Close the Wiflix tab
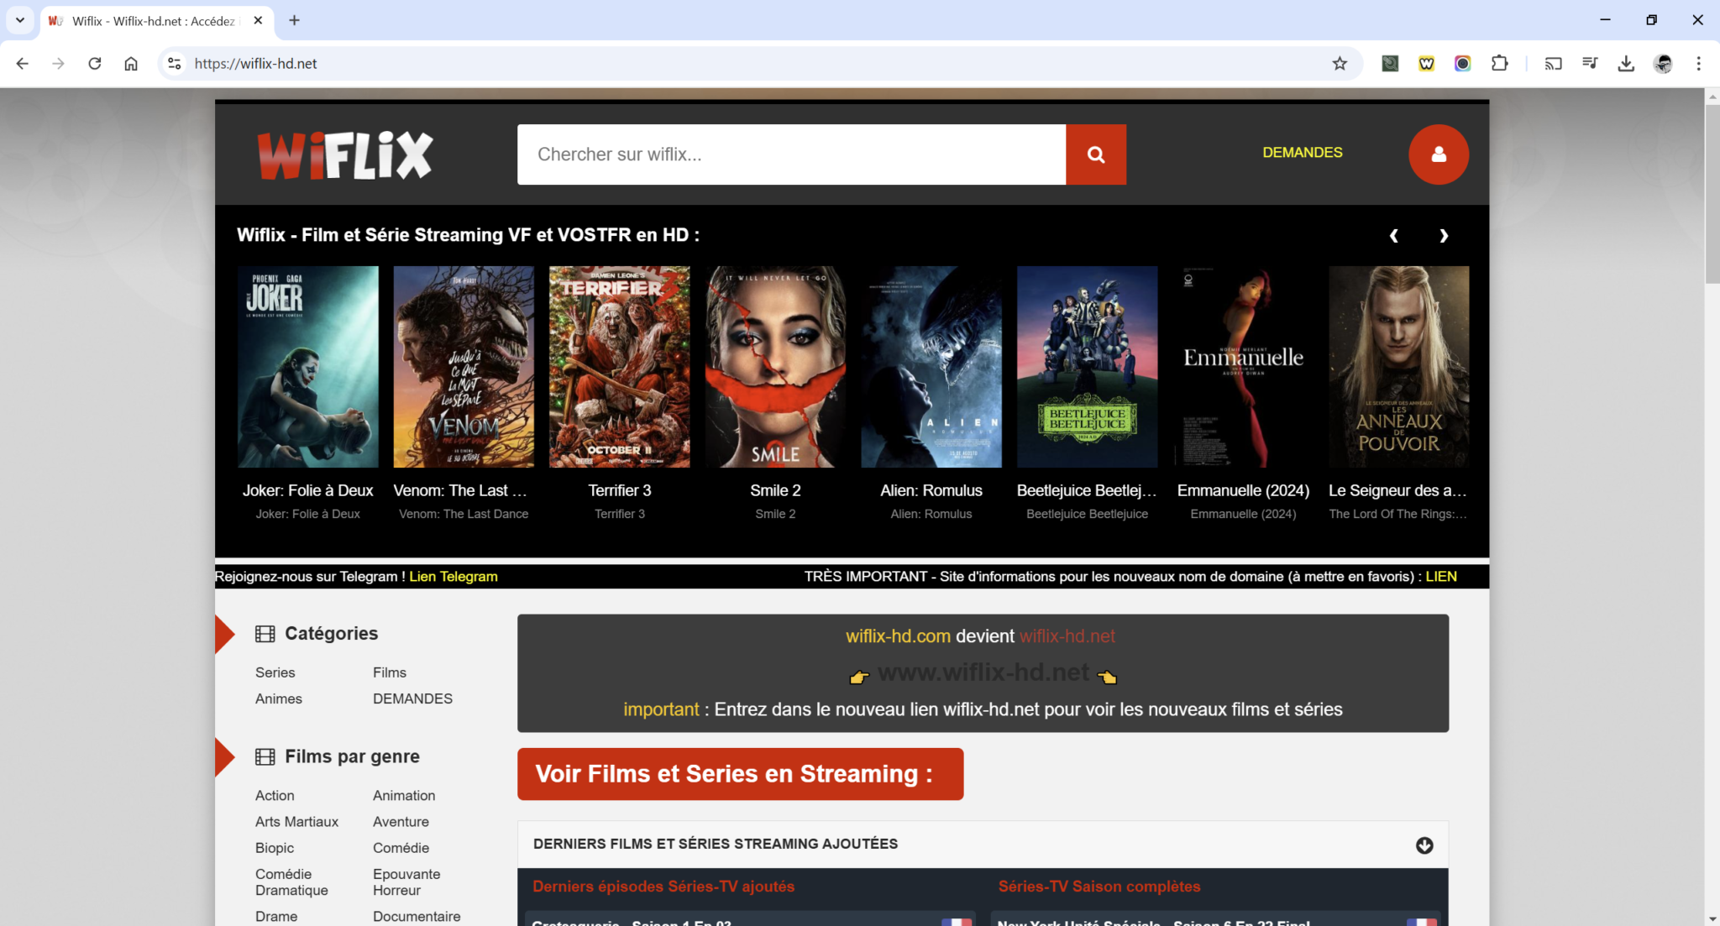 pyautogui.click(x=258, y=20)
